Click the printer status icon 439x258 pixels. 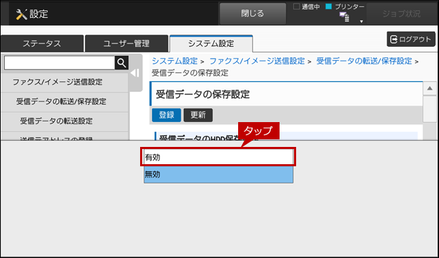(344, 17)
